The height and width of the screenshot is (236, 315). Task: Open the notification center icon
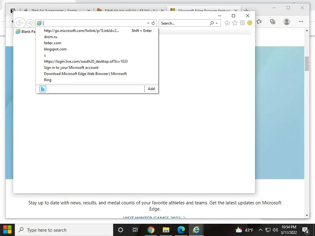305,230
